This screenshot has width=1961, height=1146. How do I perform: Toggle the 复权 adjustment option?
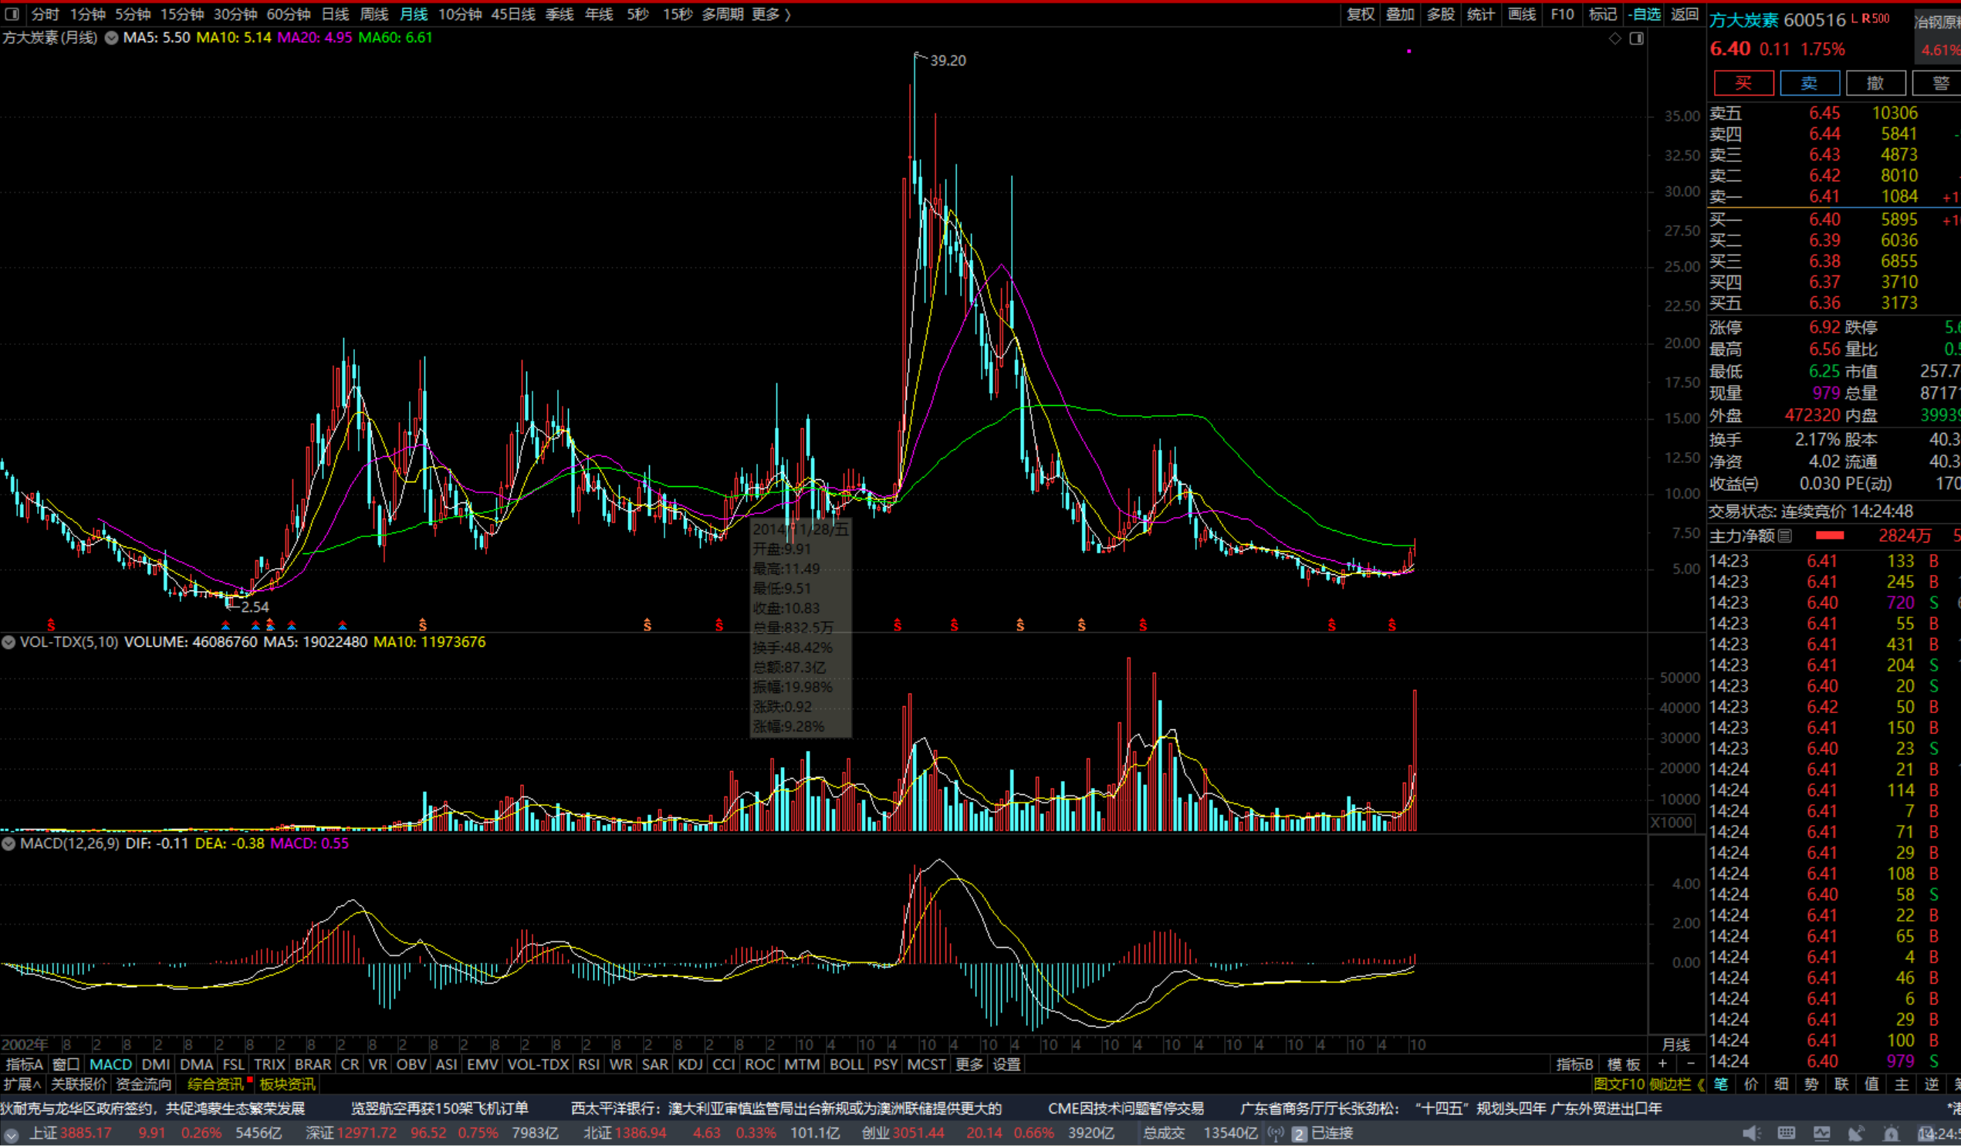(x=1361, y=14)
